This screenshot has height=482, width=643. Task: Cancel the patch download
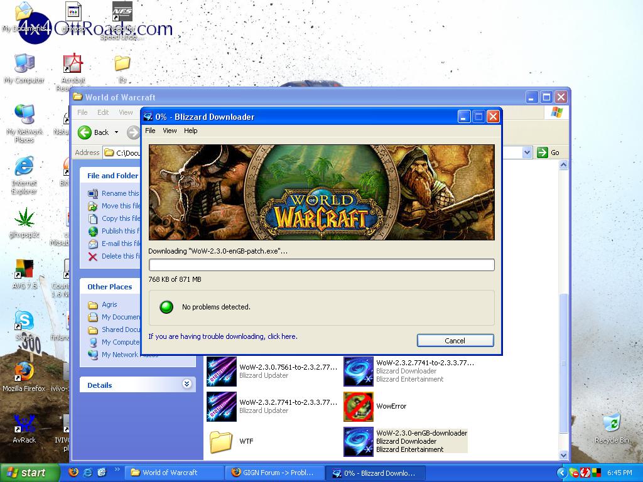[x=455, y=341]
